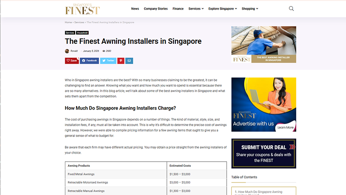
Task: Select the Retractable Motorised Awnings cell
Action: coord(116,182)
